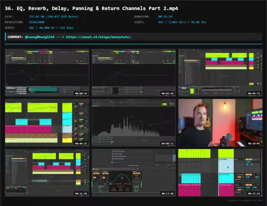
Task: Click the file title '36. EQ, Reverb, Delay...'
Action: 91,8
